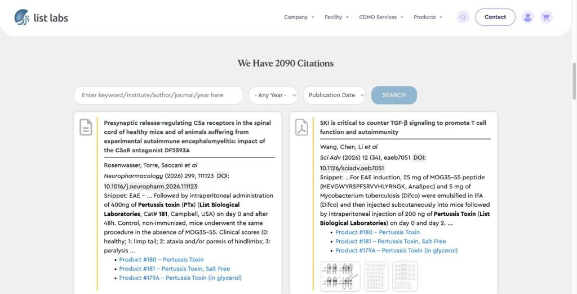
Task: Expand the Company menu
Action: (299, 17)
